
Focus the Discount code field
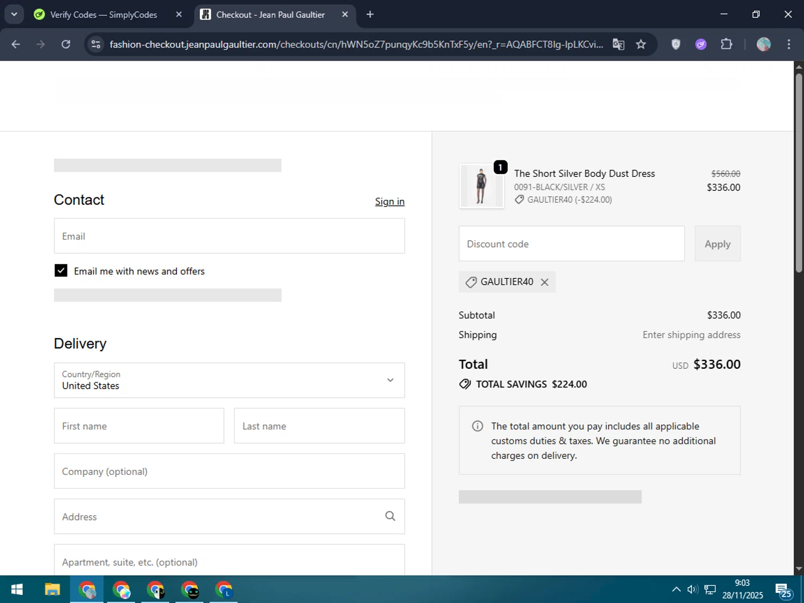coord(571,244)
